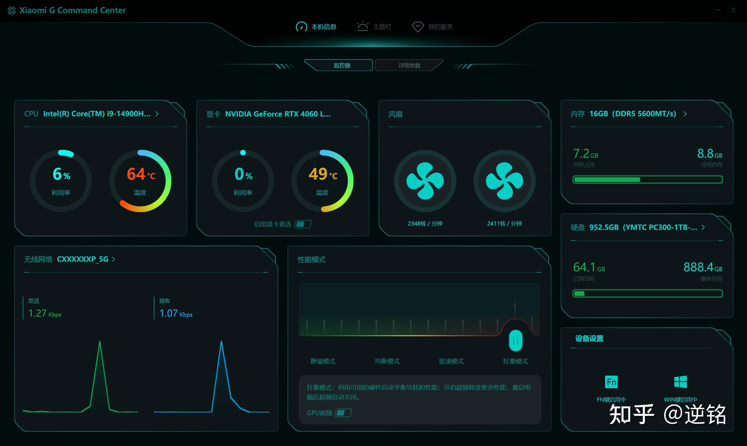This screenshot has height=446, width=747.
Task: Click the Xiaomi G Command Center logo icon
Action: 11,11
